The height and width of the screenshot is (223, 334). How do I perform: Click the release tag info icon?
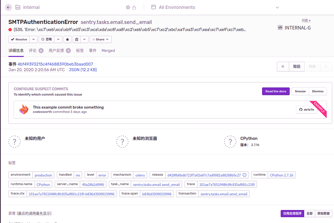(245, 175)
